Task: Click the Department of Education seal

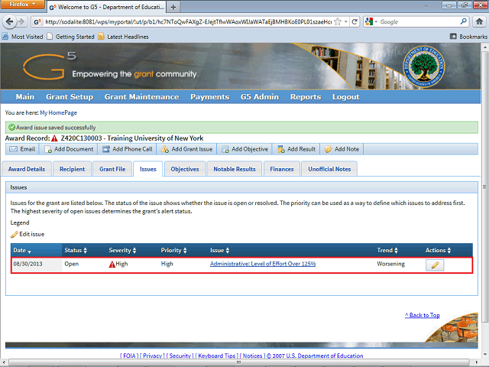Action: click(424, 67)
